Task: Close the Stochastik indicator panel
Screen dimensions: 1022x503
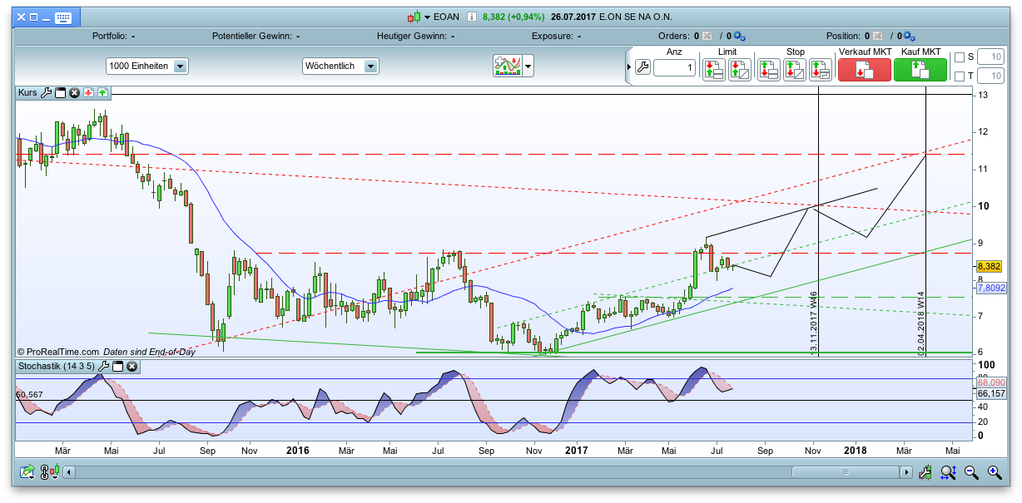Action: pyautogui.click(x=131, y=366)
